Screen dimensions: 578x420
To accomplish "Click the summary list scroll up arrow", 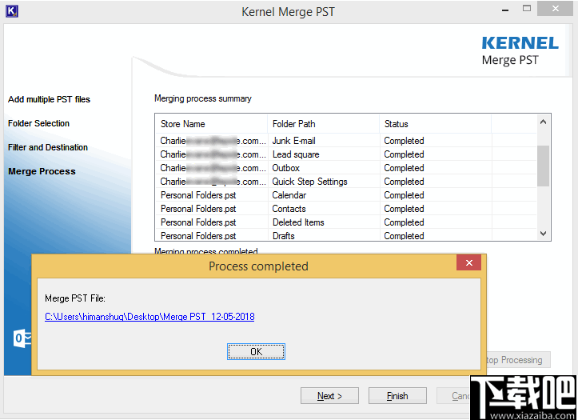I will pos(543,122).
